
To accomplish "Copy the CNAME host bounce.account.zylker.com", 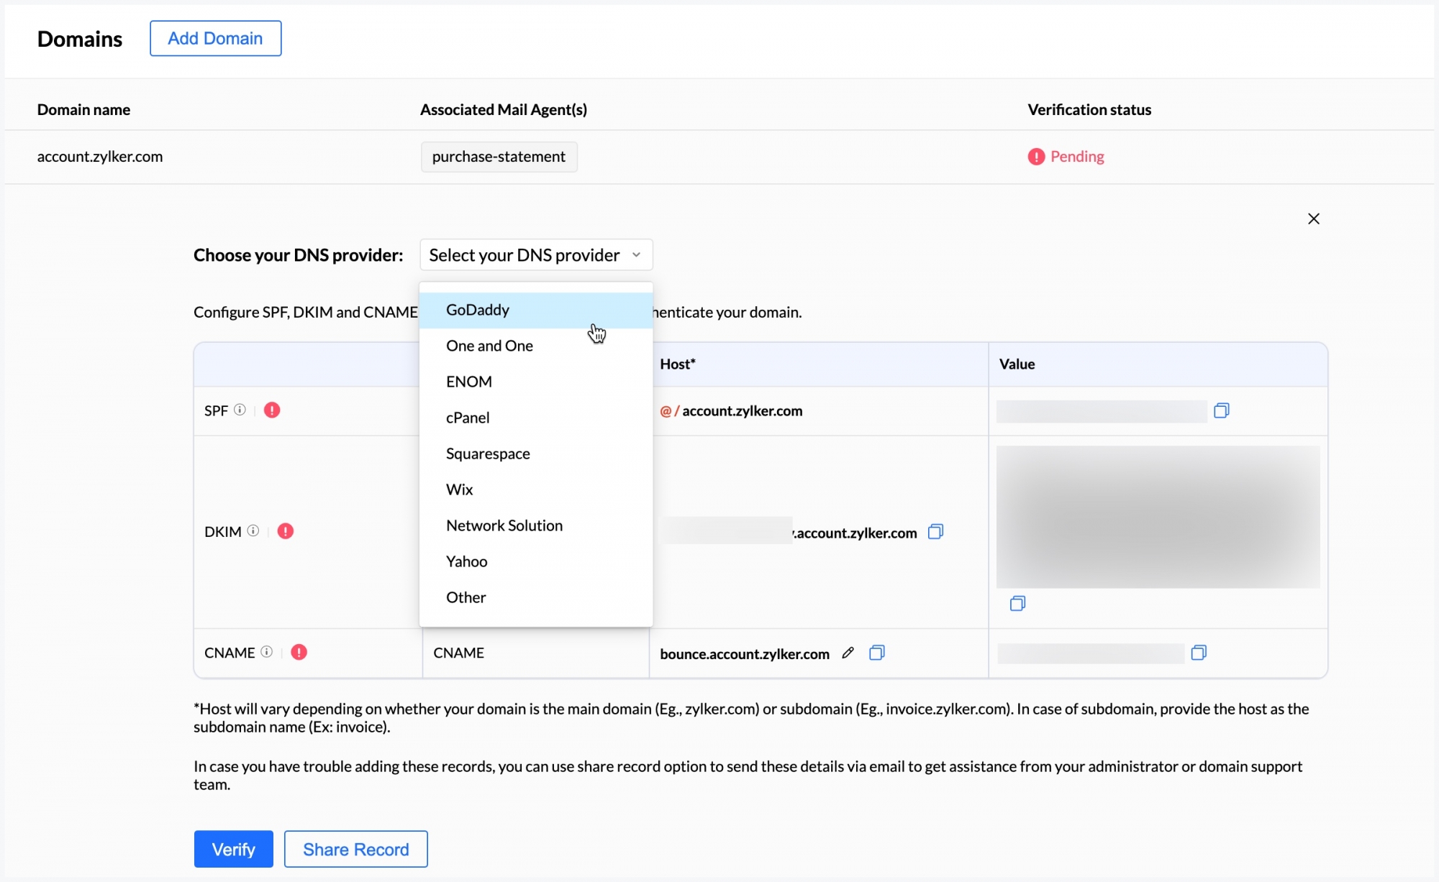I will pos(876,653).
